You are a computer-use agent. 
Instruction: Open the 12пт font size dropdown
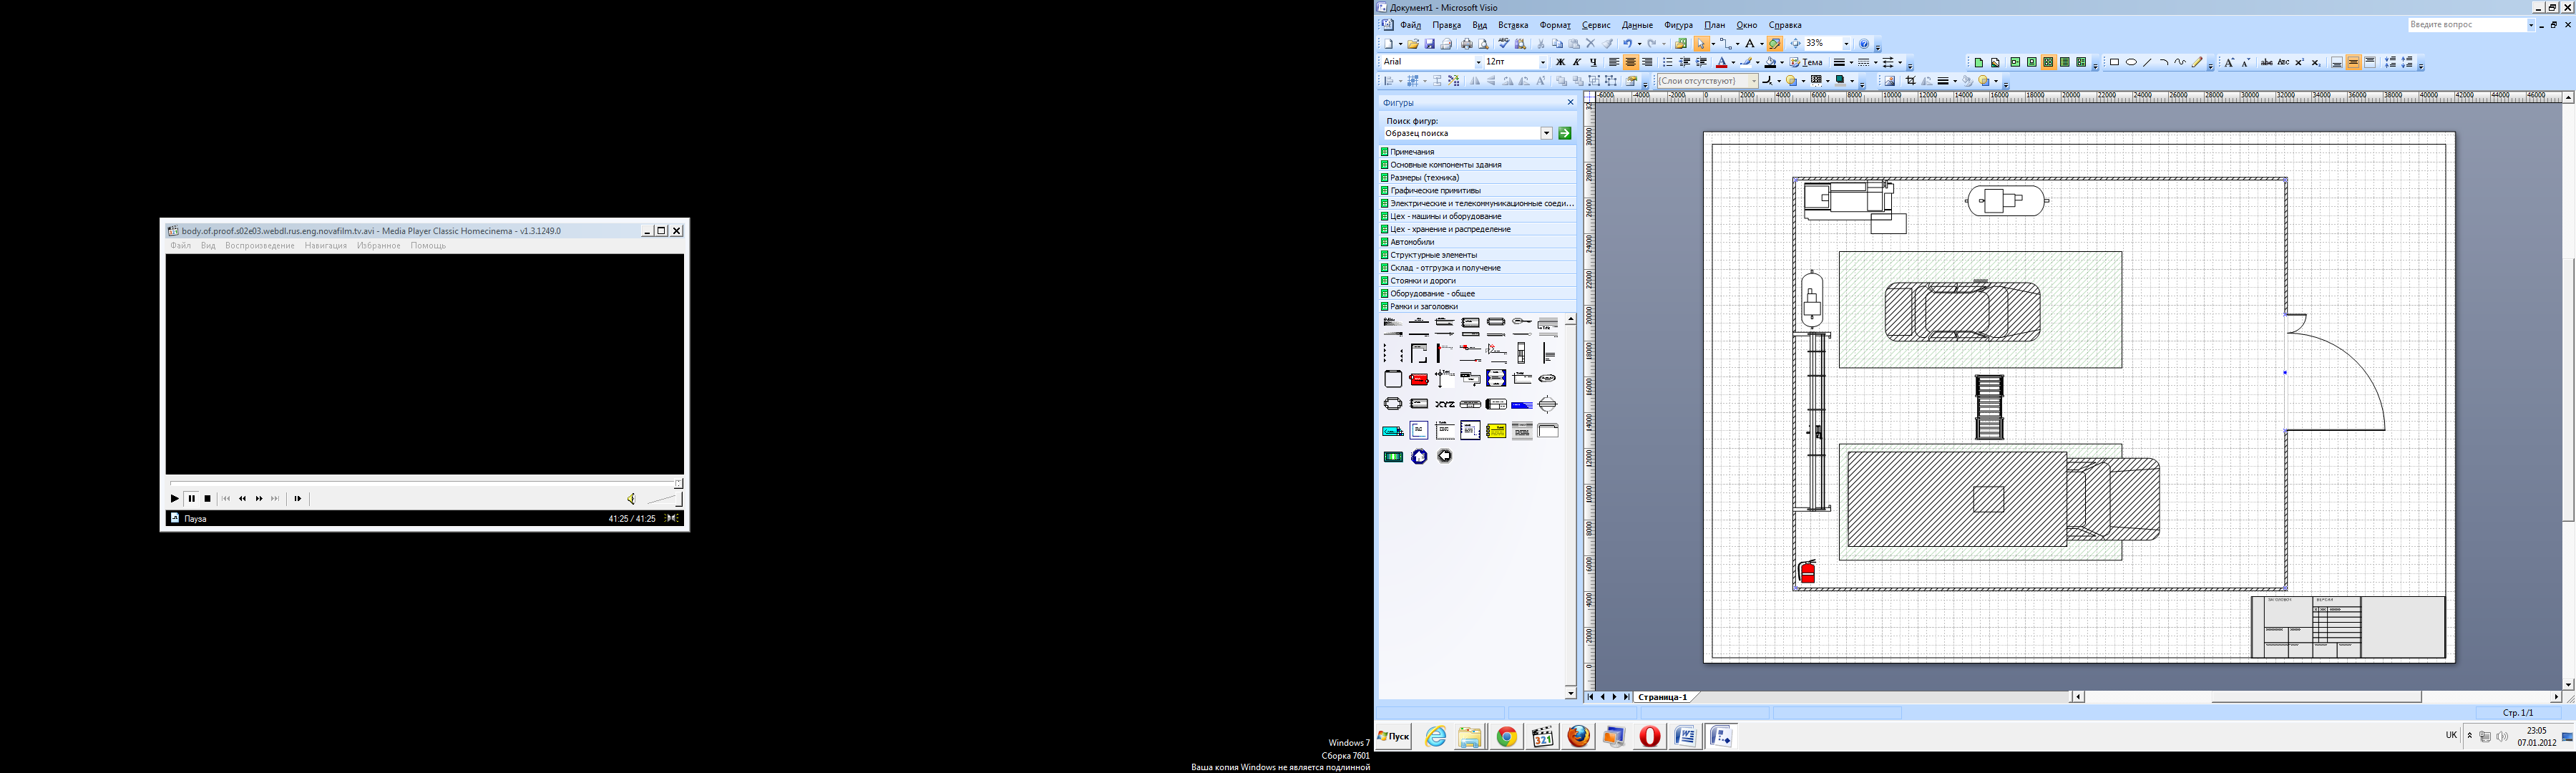[x=1543, y=62]
